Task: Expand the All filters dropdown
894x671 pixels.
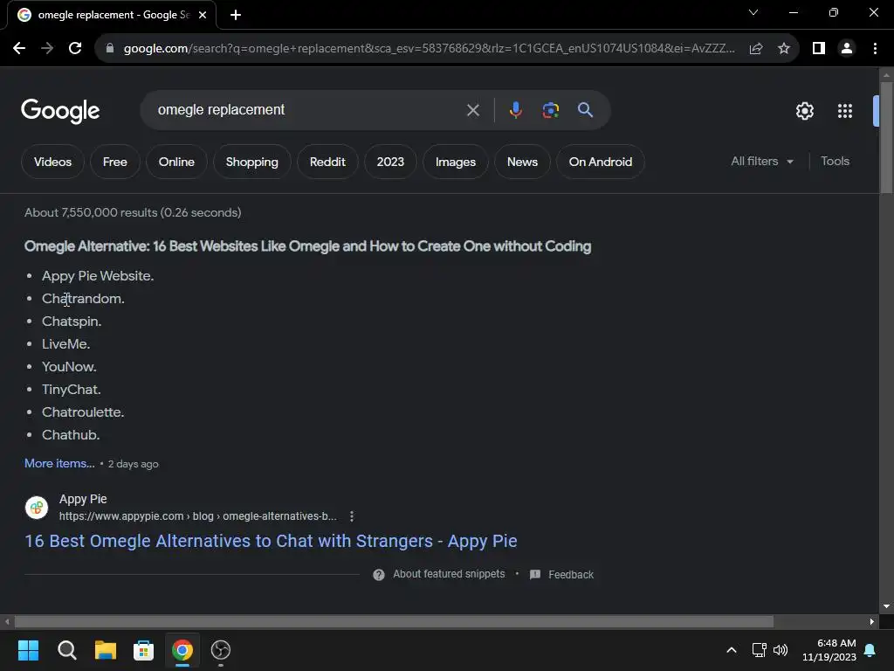Action: click(762, 162)
